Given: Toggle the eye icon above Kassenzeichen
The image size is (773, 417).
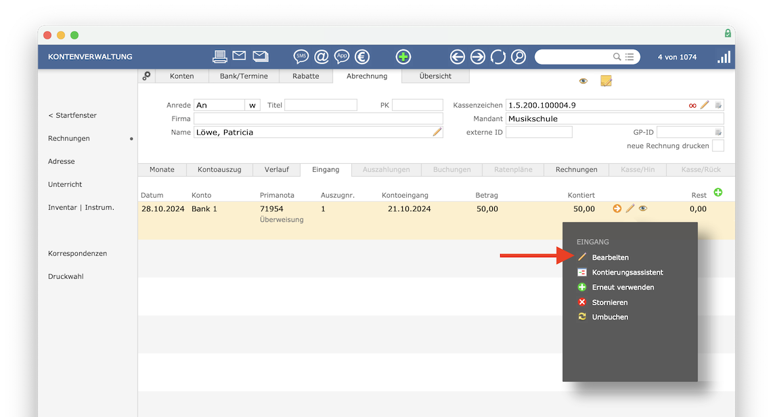Looking at the screenshot, I should coord(583,81).
